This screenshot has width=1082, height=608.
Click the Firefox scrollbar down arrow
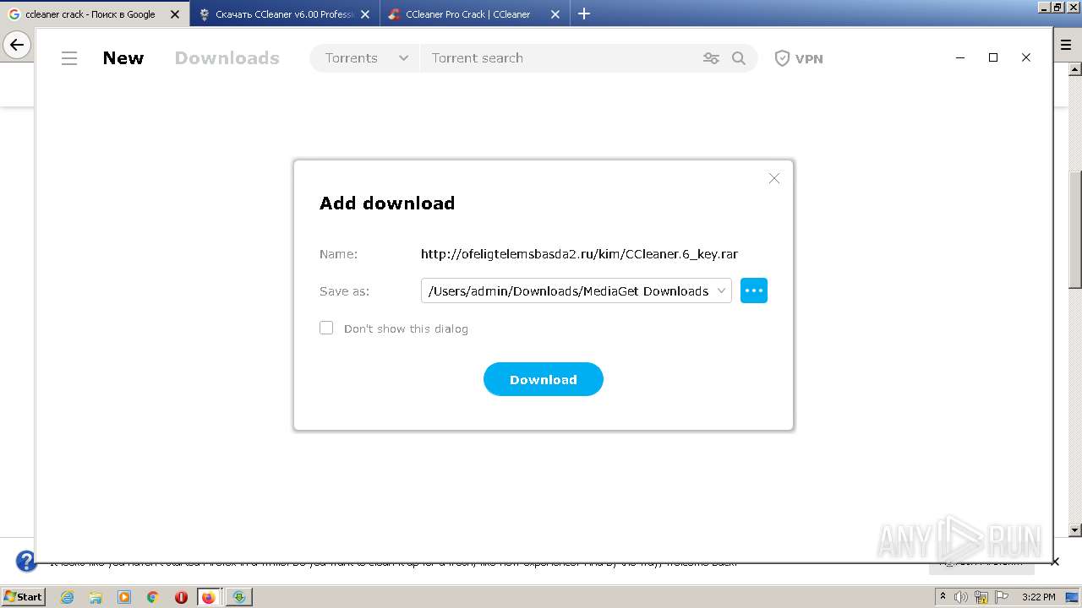(1075, 530)
